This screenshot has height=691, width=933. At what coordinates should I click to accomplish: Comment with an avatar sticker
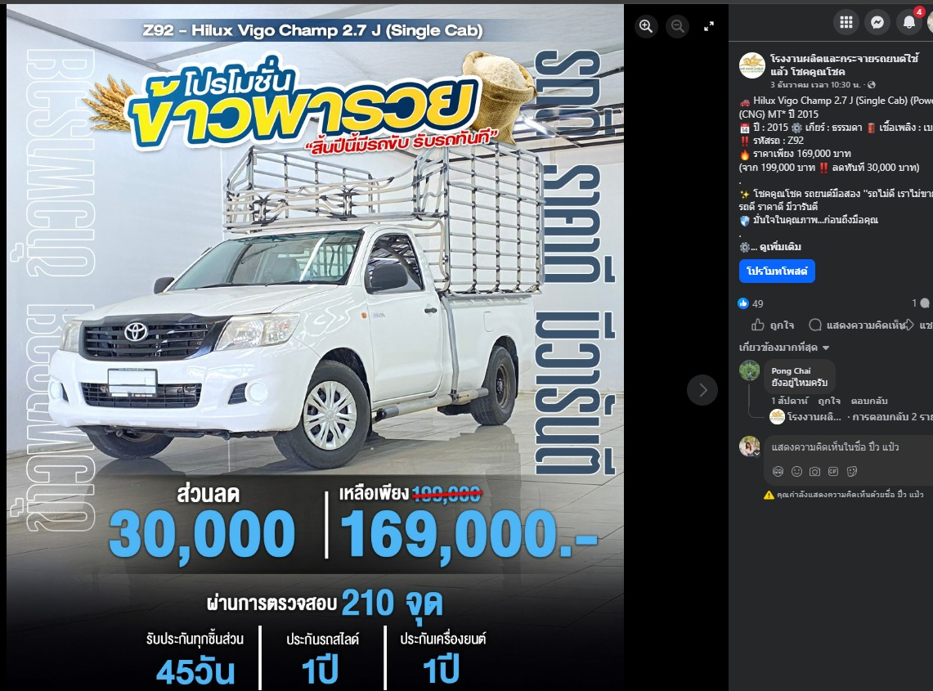(778, 471)
